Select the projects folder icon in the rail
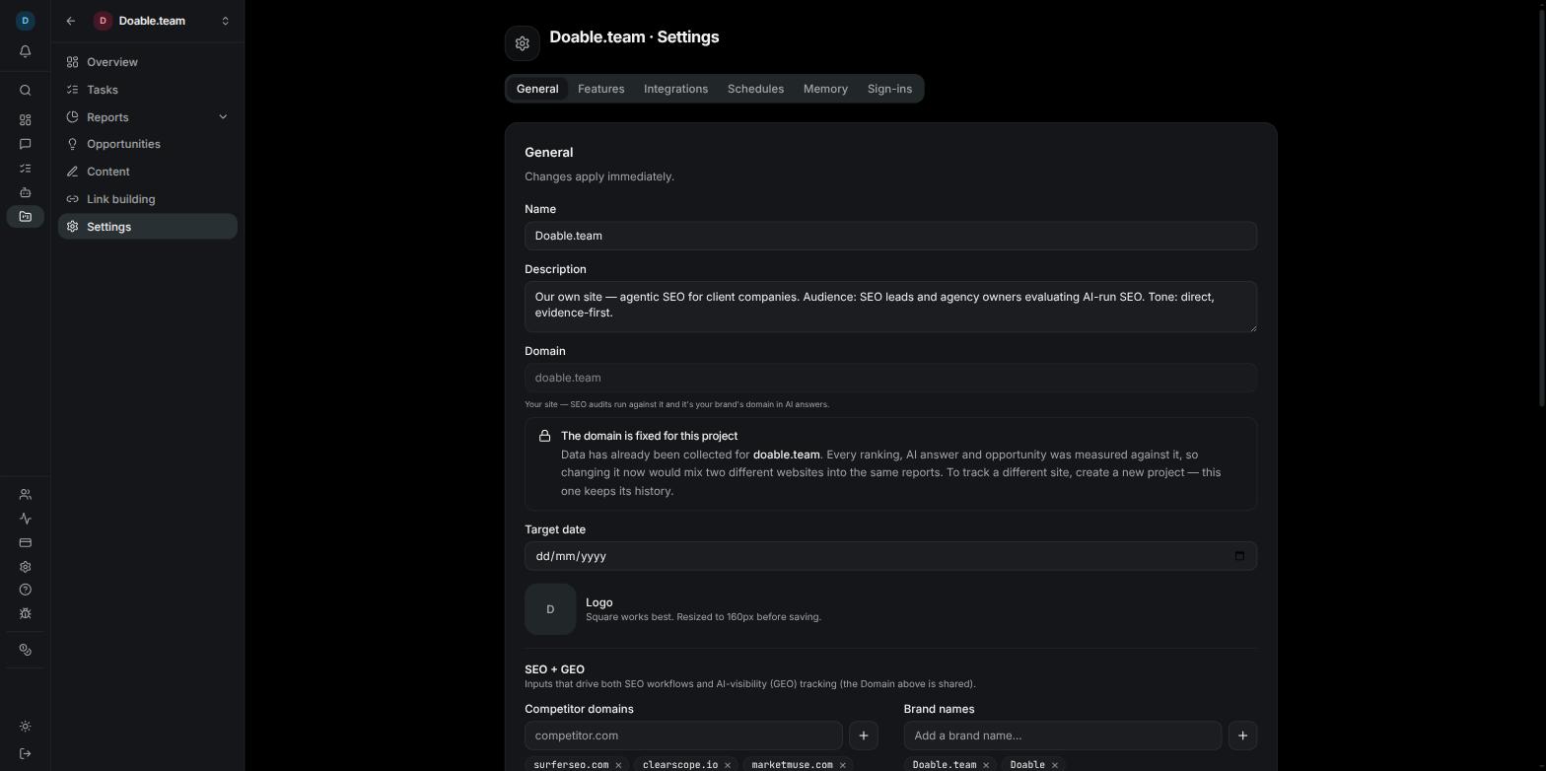 pyautogui.click(x=26, y=217)
